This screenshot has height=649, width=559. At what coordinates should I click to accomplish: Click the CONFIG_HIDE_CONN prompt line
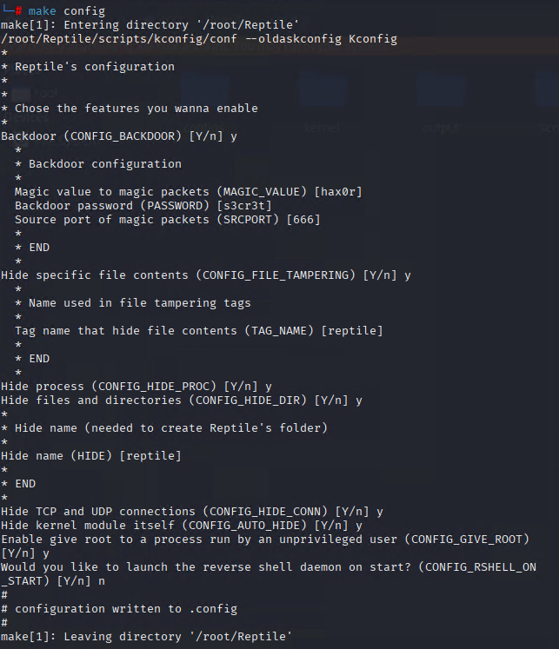(192, 512)
